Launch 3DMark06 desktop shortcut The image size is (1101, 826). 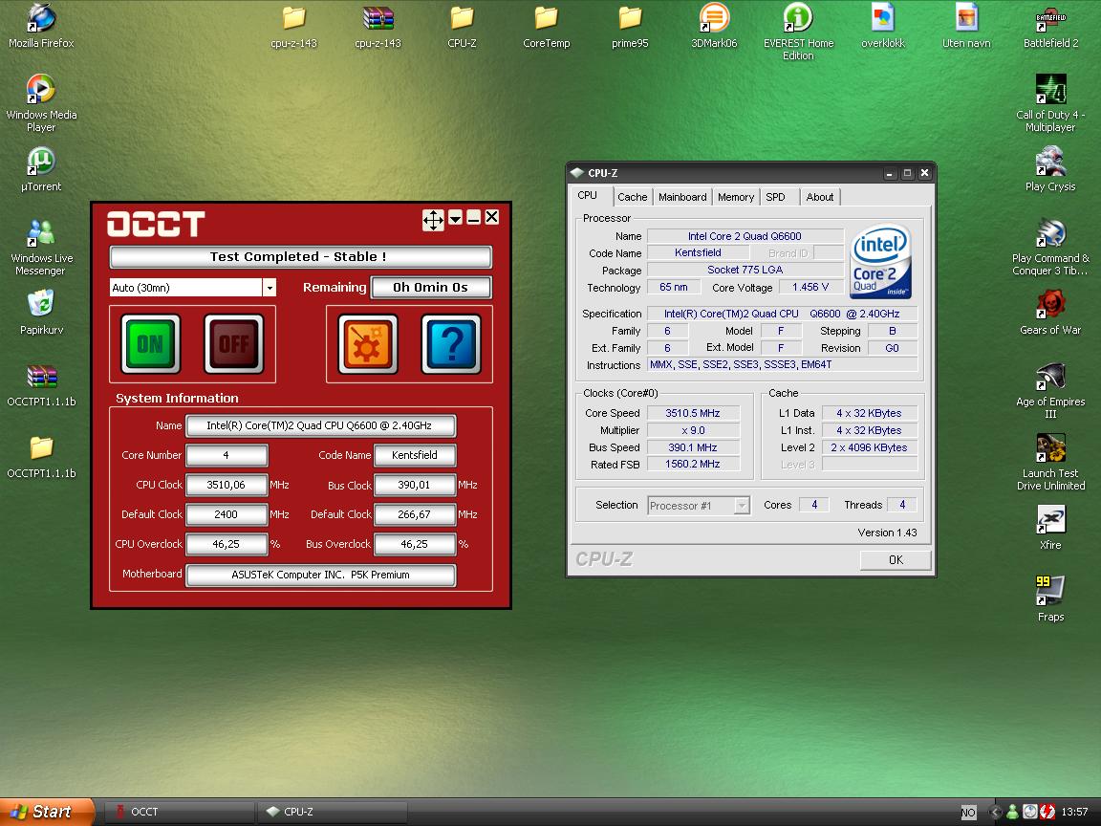pos(714,26)
